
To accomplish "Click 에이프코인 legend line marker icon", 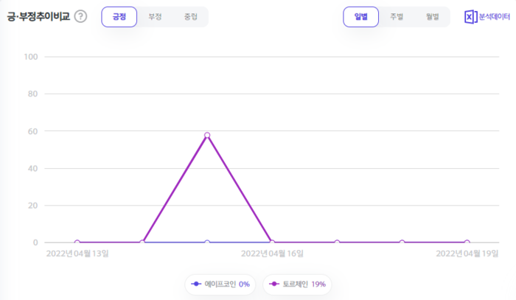I will pyautogui.click(x=196, y=284).
